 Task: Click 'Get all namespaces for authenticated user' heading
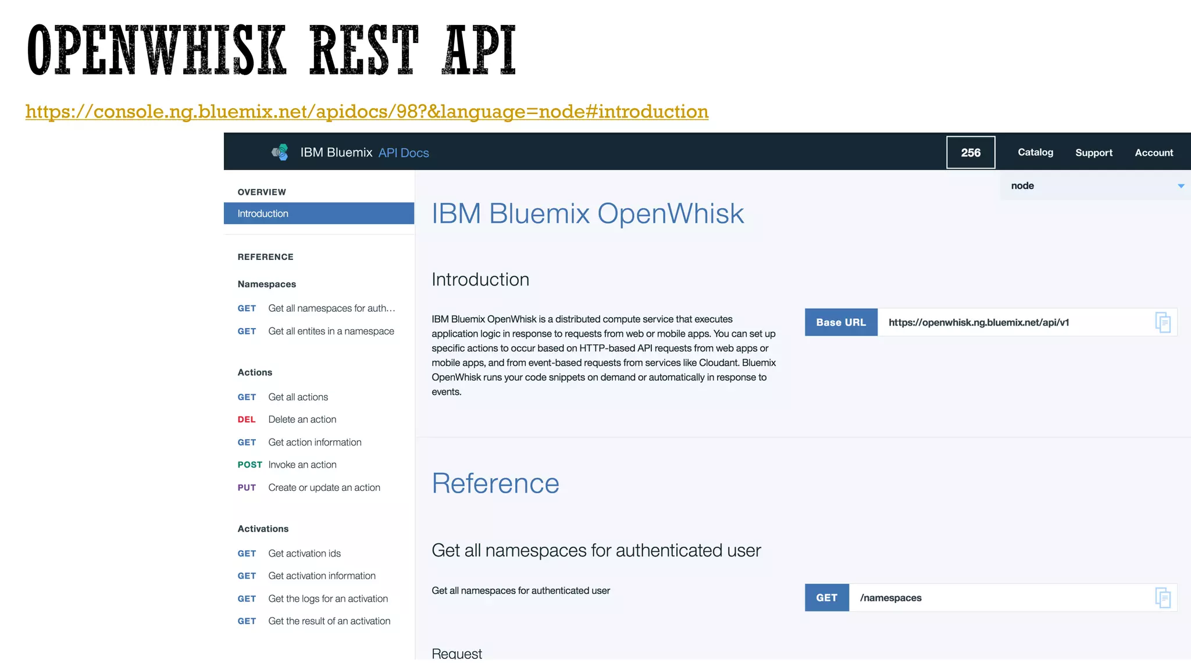coord(596,550)
